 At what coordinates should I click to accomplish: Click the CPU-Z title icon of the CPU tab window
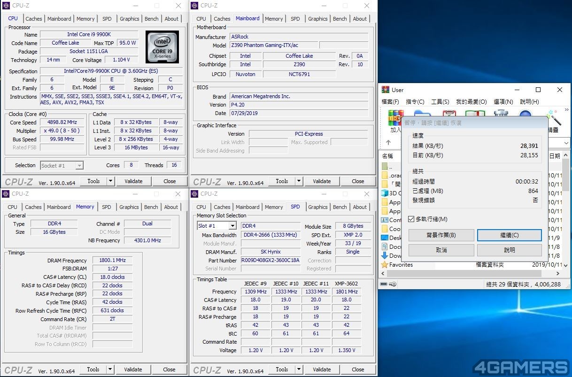tap(6, 6)
